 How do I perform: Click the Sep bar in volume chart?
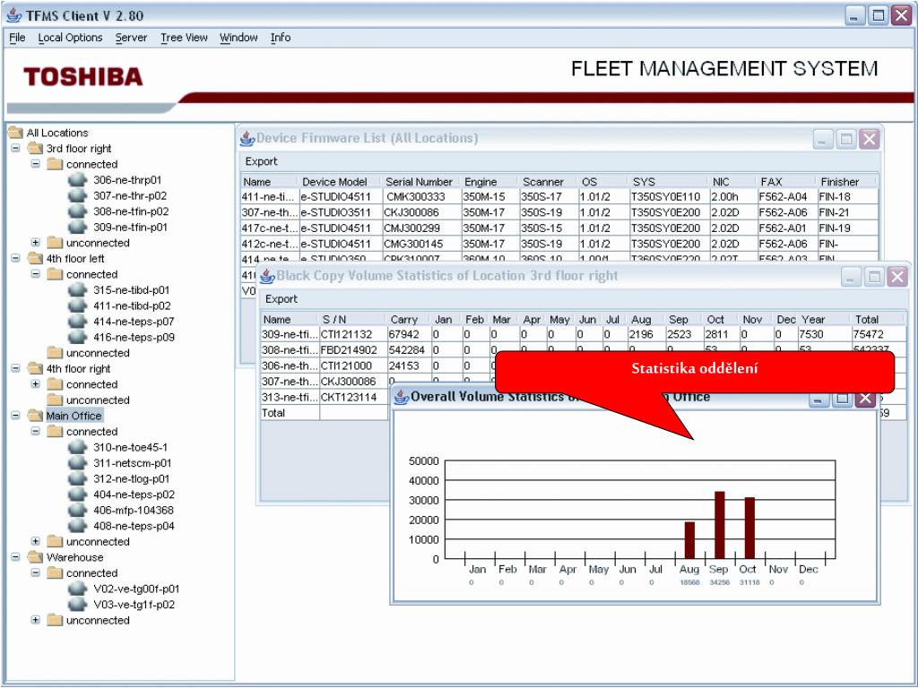click(x=720, y=525)
